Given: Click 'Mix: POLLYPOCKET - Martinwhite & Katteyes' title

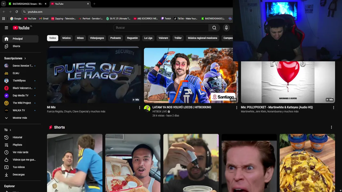Looking at the screenshot, I should pyautogui.click(x=277, y=107).
